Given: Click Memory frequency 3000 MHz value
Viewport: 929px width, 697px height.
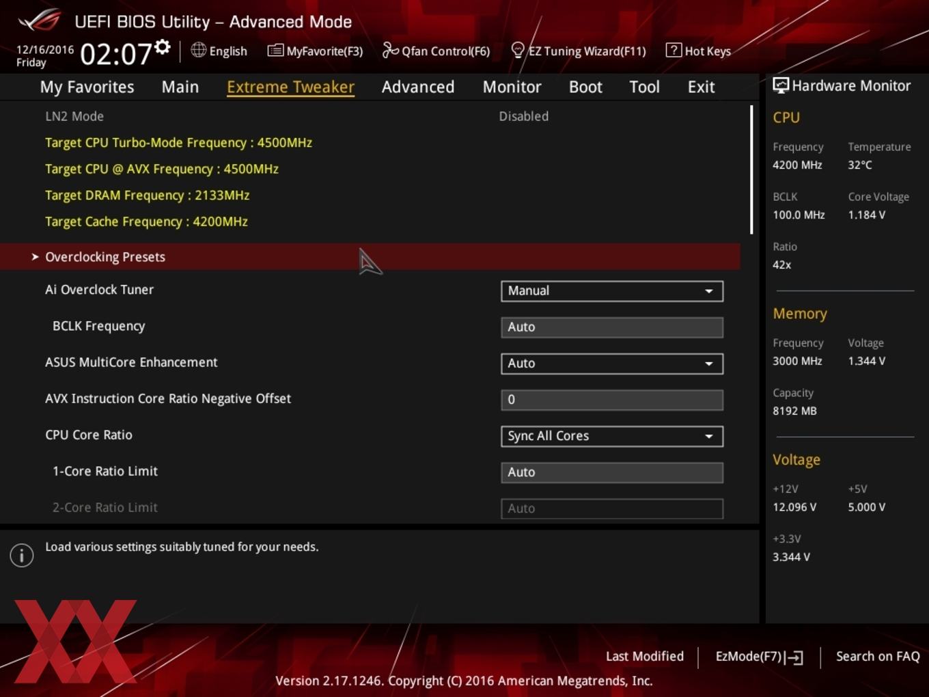Looking at the screenshot, I should click(x=797, y=361).
